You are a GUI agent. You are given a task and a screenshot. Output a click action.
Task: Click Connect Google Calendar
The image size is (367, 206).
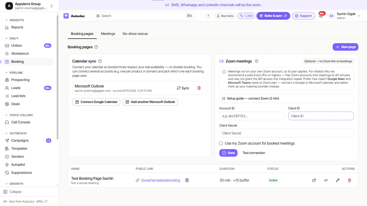(x=96, y=102)
